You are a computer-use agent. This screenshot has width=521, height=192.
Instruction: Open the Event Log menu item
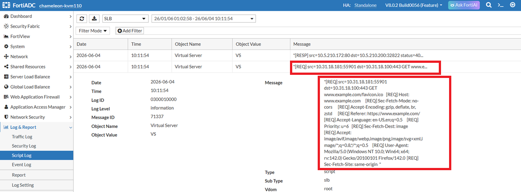pyautogui.click(x=37, y=164)
